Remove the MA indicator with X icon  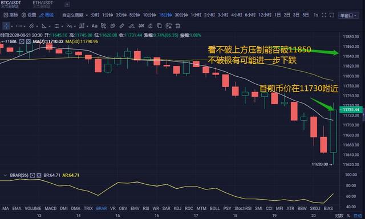[28, 42]
